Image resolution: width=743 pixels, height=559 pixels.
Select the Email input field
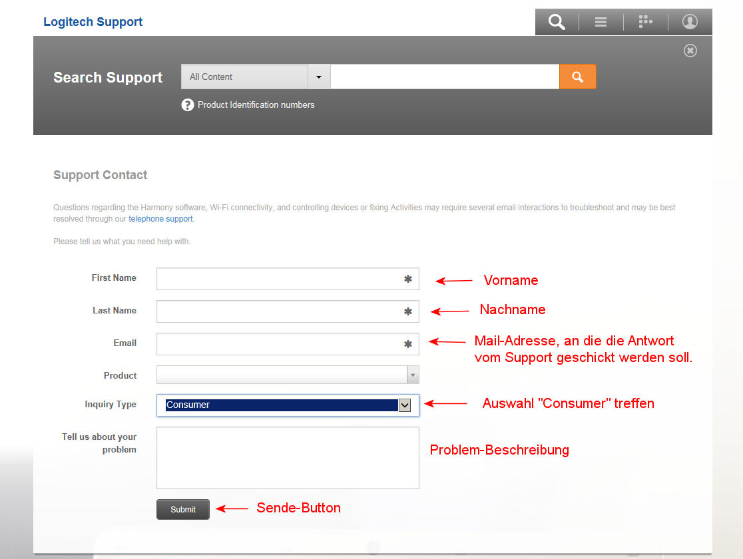pyautogui.click(x=280, y=344)
